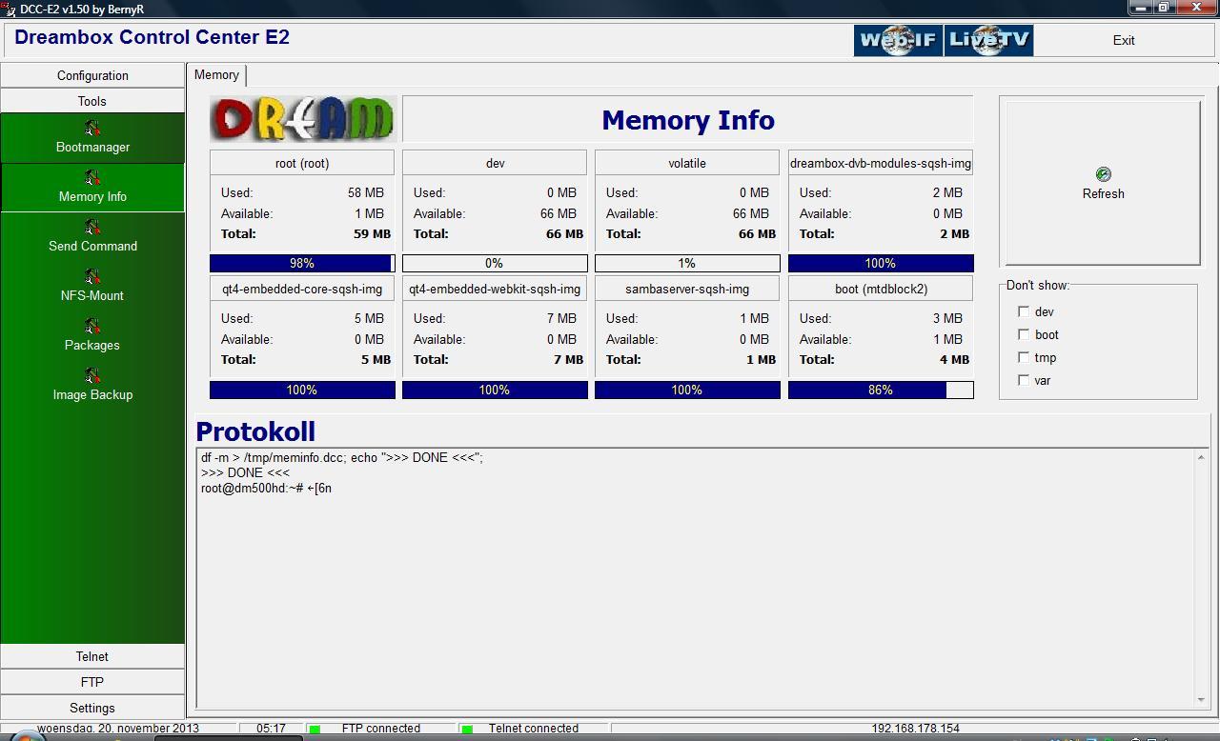Click the Protokoll scrollbar down arrow

[1201, 700]
